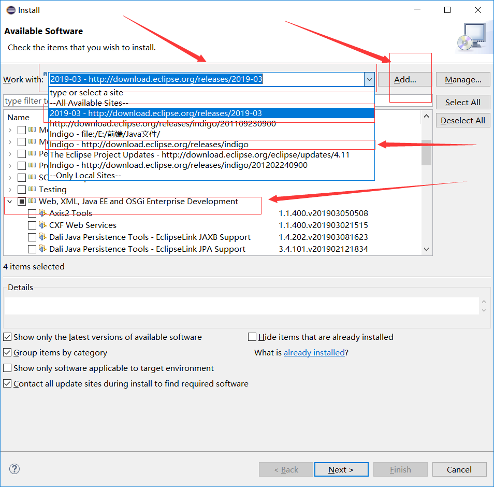Screen dimensions: 494x487
Task: Click the software list scrollbar thumb
Action: click(426, 152)
